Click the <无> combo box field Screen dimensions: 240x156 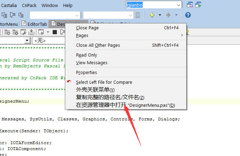click(x=49, y=41)
